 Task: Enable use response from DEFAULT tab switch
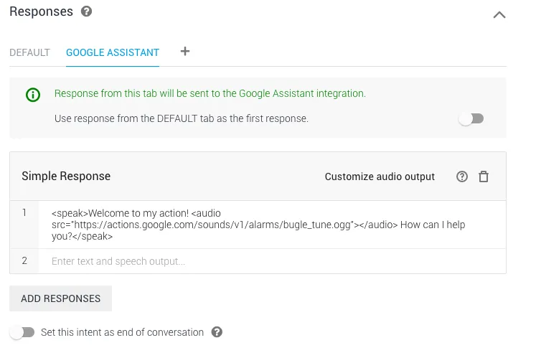pyautogui.click(x=471, y=118)
